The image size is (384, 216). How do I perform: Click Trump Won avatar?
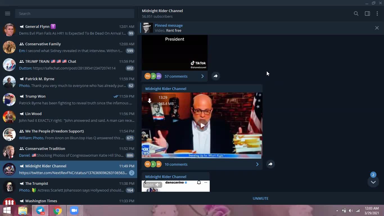9,100
